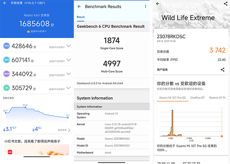
Task: Tap the 超越99%的用户 label under total score
Action: coord(39,31)
